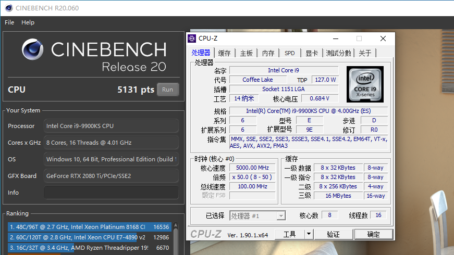Open the SPD tab in CPU-Z

click(x=289, y=53)
